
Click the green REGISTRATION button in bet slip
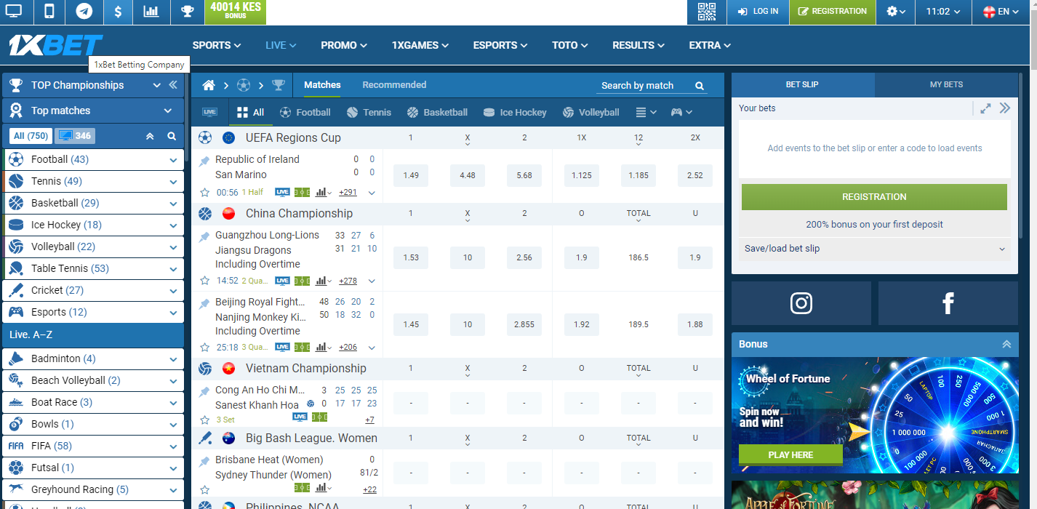[874, 197]
